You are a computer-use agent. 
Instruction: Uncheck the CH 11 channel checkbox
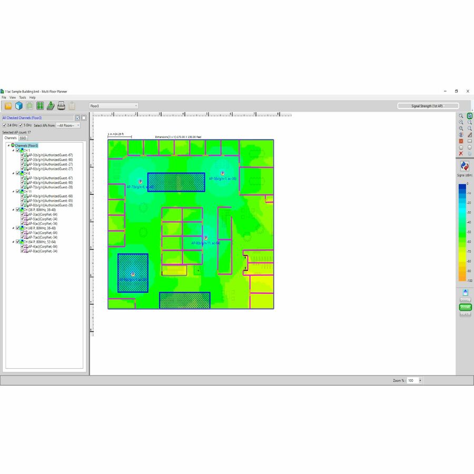pyautogui.click(x=17, y=192)
